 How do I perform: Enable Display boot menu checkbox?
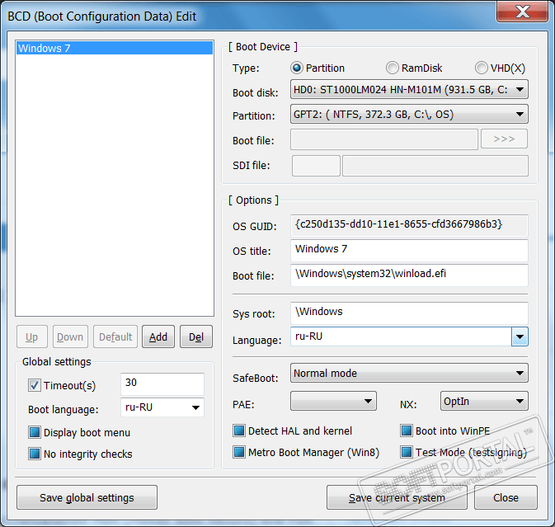click(x=35, y=432)
